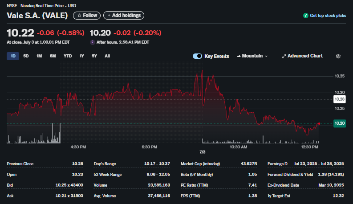Click the Volume value 23,585,163
Screen dimensions: 353x204
point(159,185)
